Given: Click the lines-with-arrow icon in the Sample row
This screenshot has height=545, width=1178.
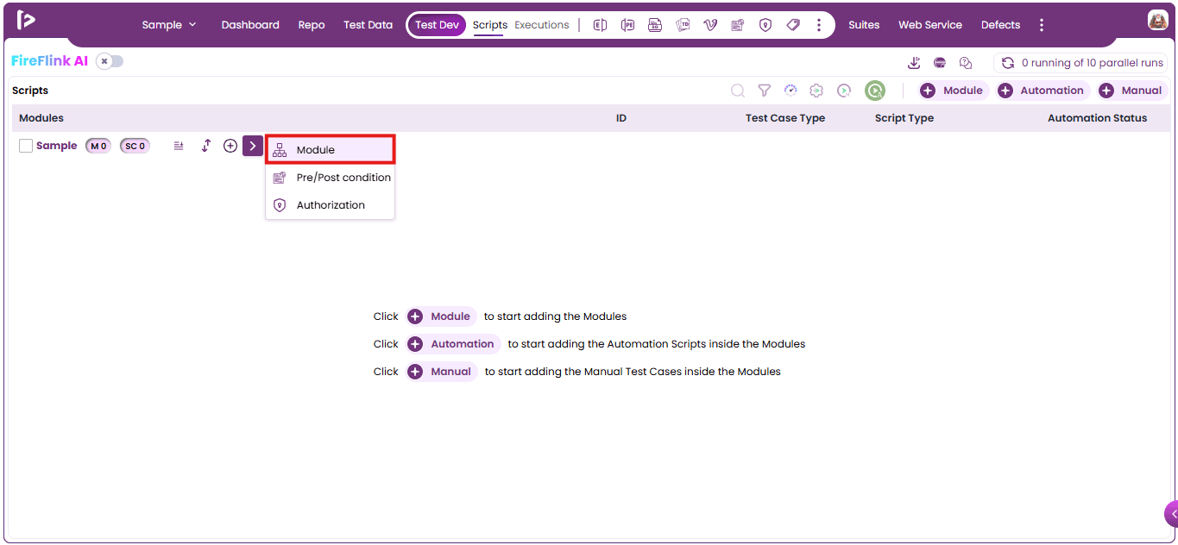Looking at the screenshot, I should tap(179, 146).
